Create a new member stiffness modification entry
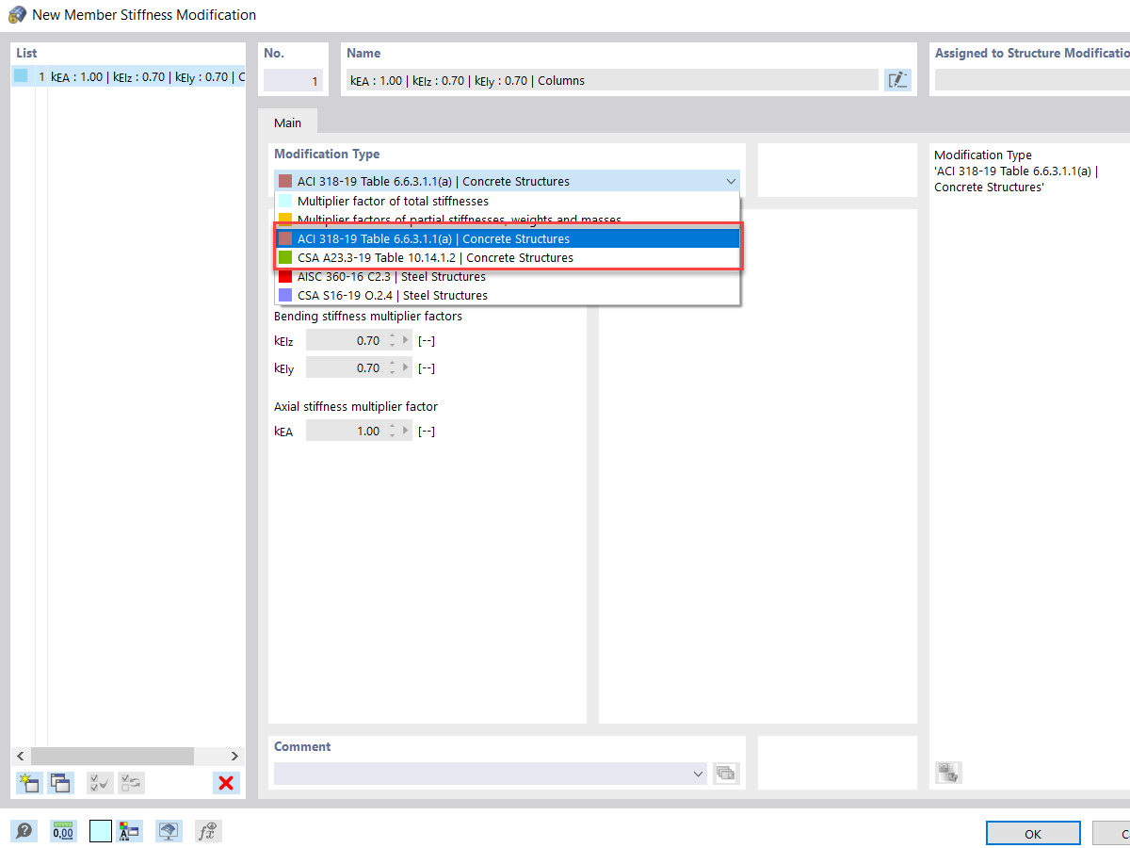 (x=28, y=783)
